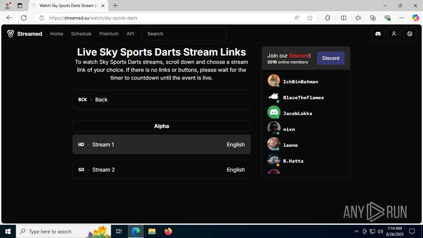Click the theme palette icon in header
Screen dimensions: 423x238
410,34
